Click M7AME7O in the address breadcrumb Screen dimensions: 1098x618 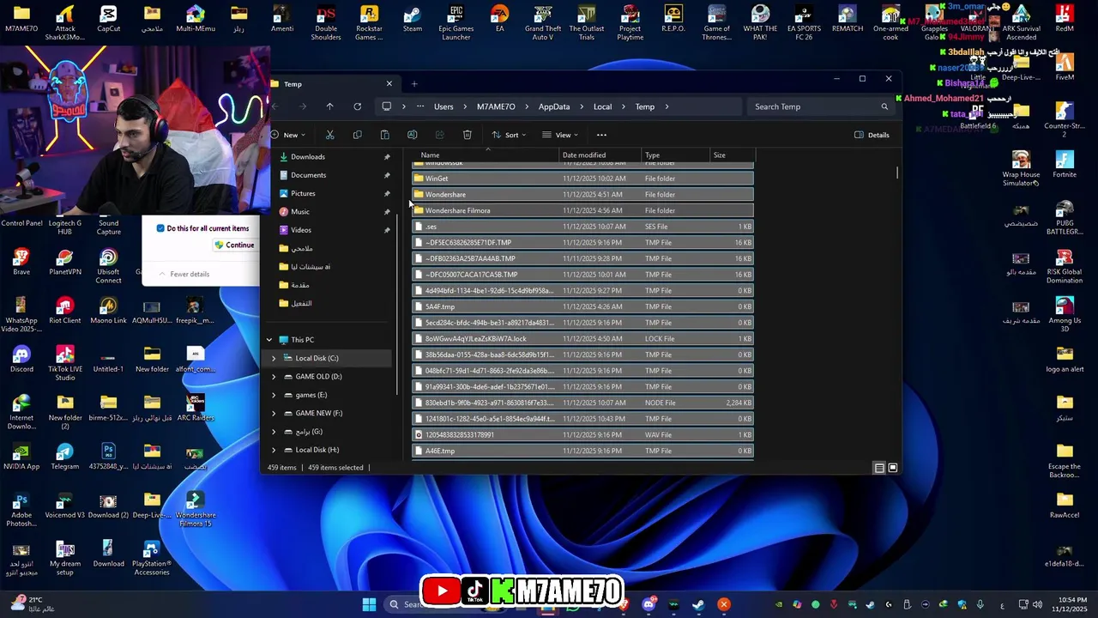coord(496,106)
